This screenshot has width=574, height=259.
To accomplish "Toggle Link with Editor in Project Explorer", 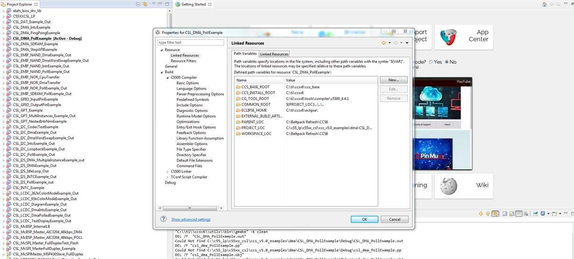I will [x=145, y=4].
